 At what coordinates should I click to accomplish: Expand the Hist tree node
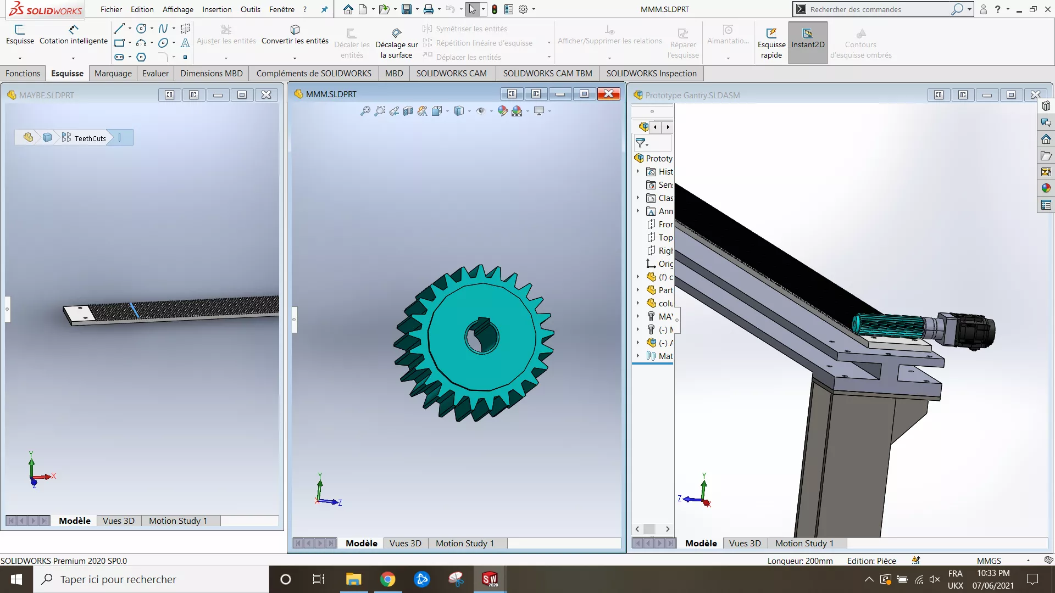point(638,172)
